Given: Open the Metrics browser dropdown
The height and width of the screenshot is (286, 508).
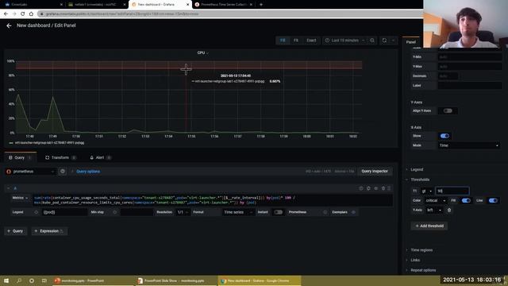Looking at the screenshot, I should (20, 198).
